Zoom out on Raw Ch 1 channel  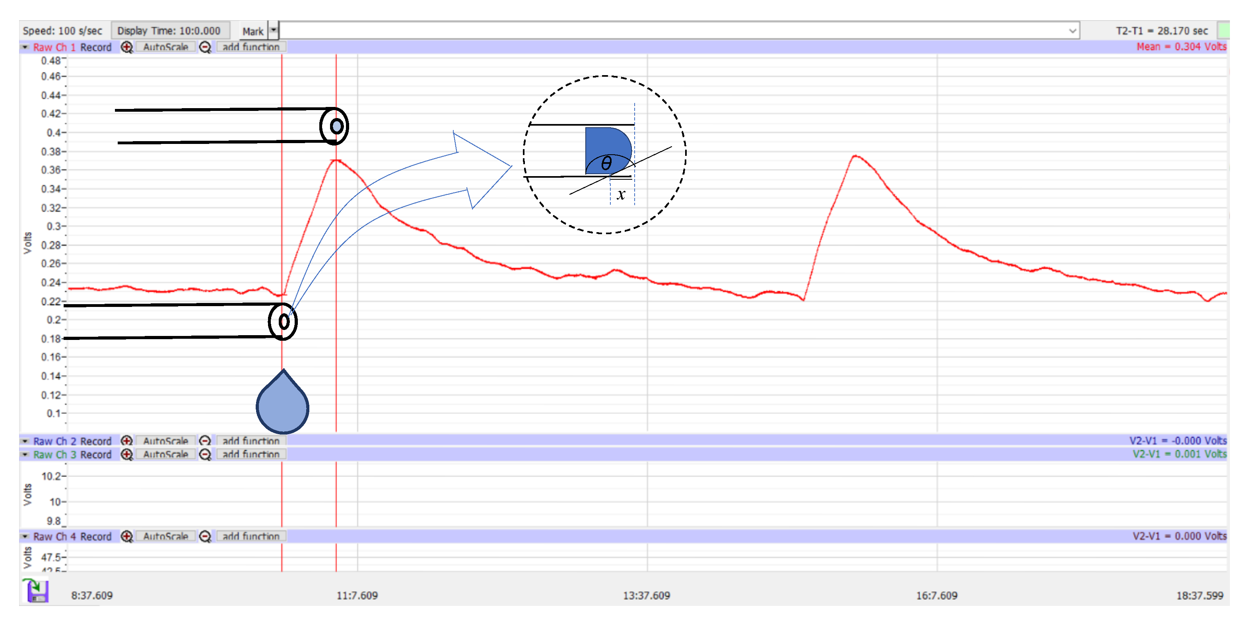coord(205,47)
